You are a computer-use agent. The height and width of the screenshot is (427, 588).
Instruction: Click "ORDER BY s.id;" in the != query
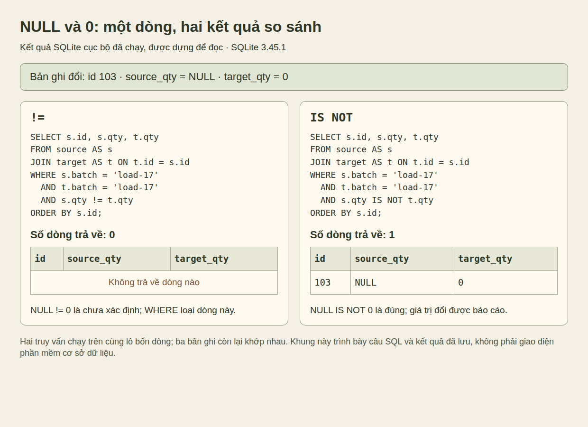point(66,213)
